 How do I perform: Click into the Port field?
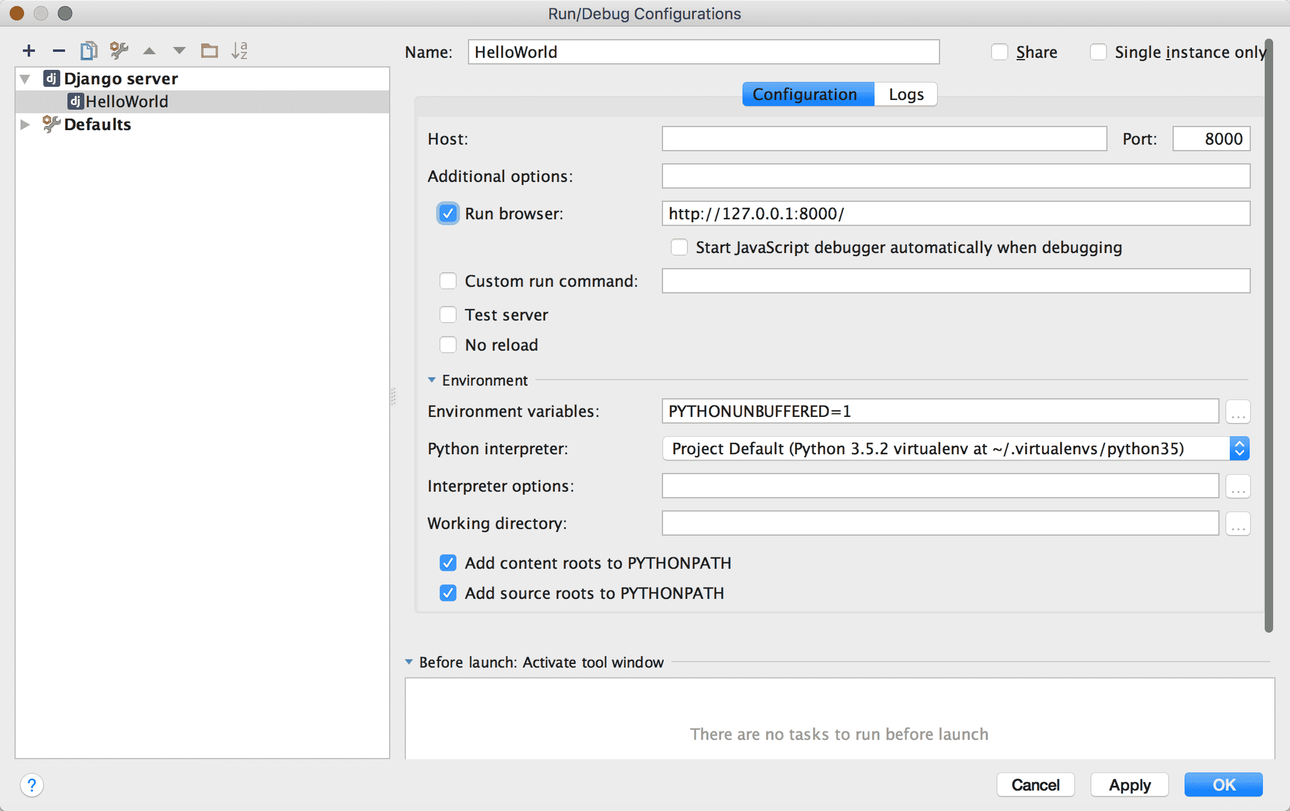[1211, 139]
